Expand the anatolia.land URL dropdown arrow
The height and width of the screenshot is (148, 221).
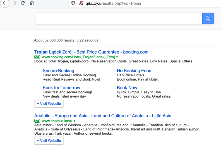tap(75, 121)
